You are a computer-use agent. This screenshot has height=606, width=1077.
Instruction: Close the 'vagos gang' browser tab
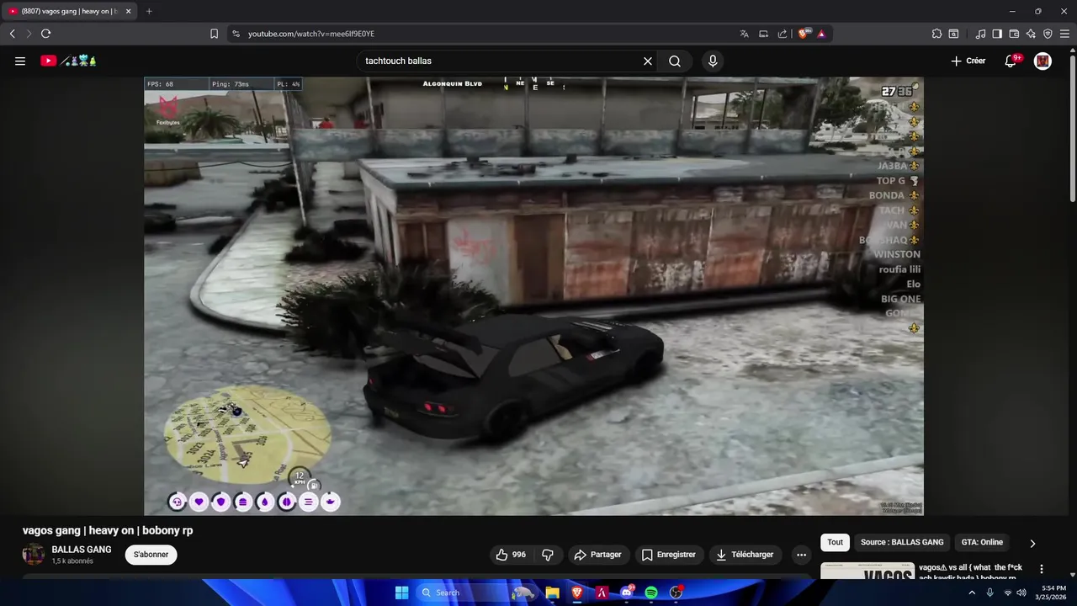[128, 11]
